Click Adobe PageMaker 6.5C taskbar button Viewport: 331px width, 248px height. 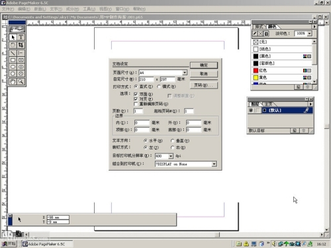[x=47, y=244]
